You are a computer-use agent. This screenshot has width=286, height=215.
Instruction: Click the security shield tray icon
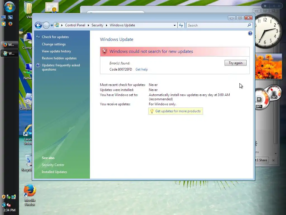coord(3,197)
